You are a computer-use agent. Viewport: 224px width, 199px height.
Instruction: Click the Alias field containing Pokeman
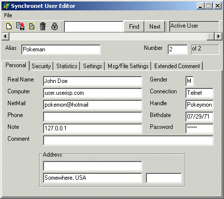[x=61, y=49]
